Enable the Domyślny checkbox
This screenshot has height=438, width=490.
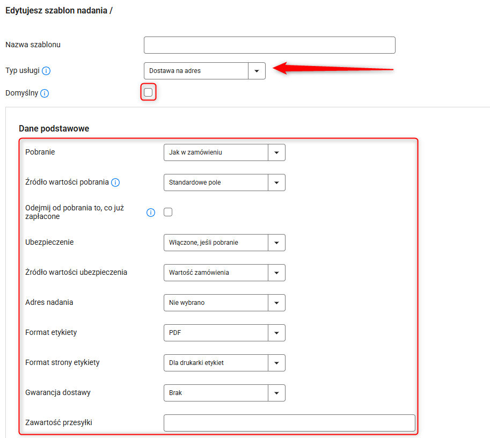148,92
